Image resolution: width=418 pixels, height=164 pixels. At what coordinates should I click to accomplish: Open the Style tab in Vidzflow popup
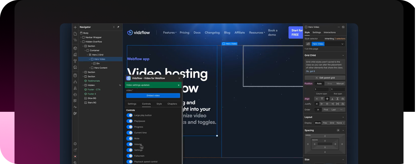pyautogui.click(x=159, y=104)
